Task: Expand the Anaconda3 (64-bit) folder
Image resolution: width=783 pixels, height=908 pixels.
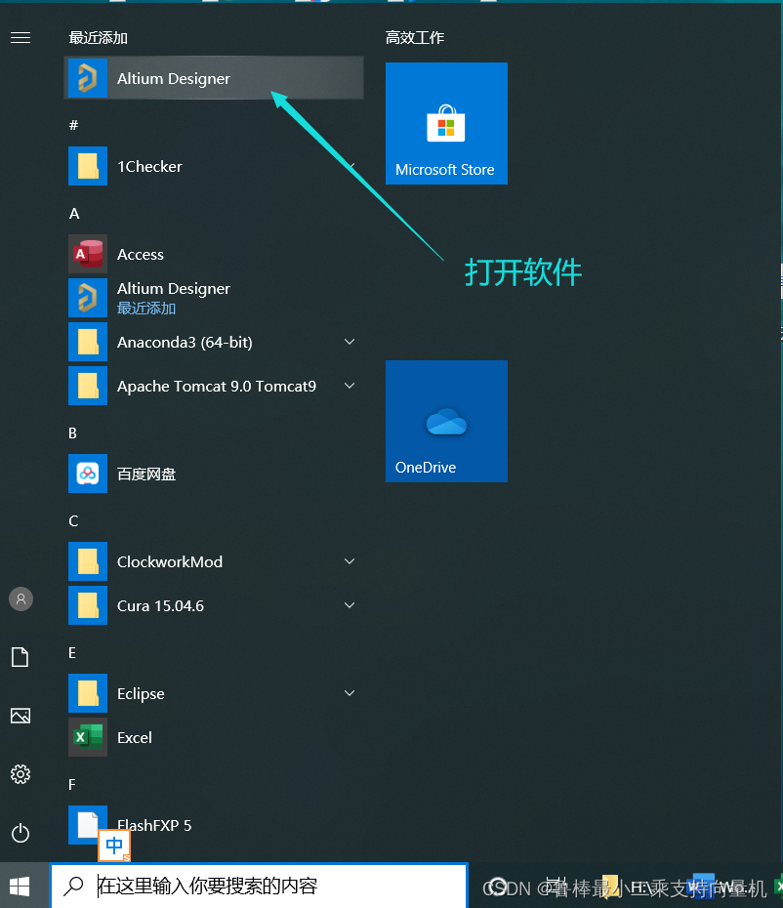Action: click(x=350, y=343)
